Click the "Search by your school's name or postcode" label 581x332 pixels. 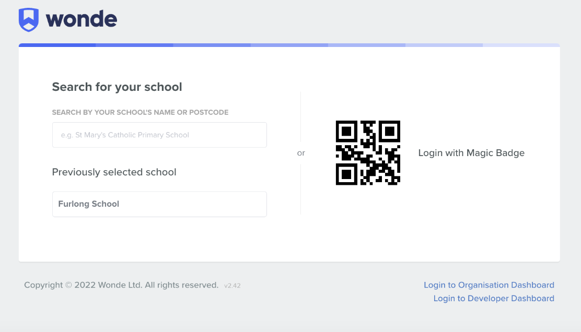click(x=140, y=112)
